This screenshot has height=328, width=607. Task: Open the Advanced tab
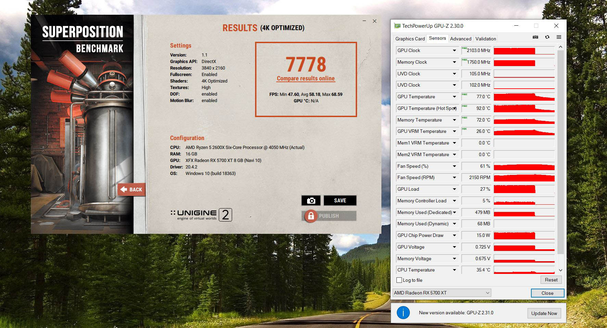point(460,39)
